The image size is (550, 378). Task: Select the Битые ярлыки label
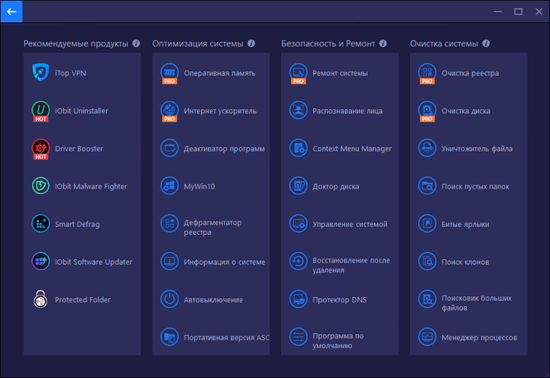click(x=465, y=224)
